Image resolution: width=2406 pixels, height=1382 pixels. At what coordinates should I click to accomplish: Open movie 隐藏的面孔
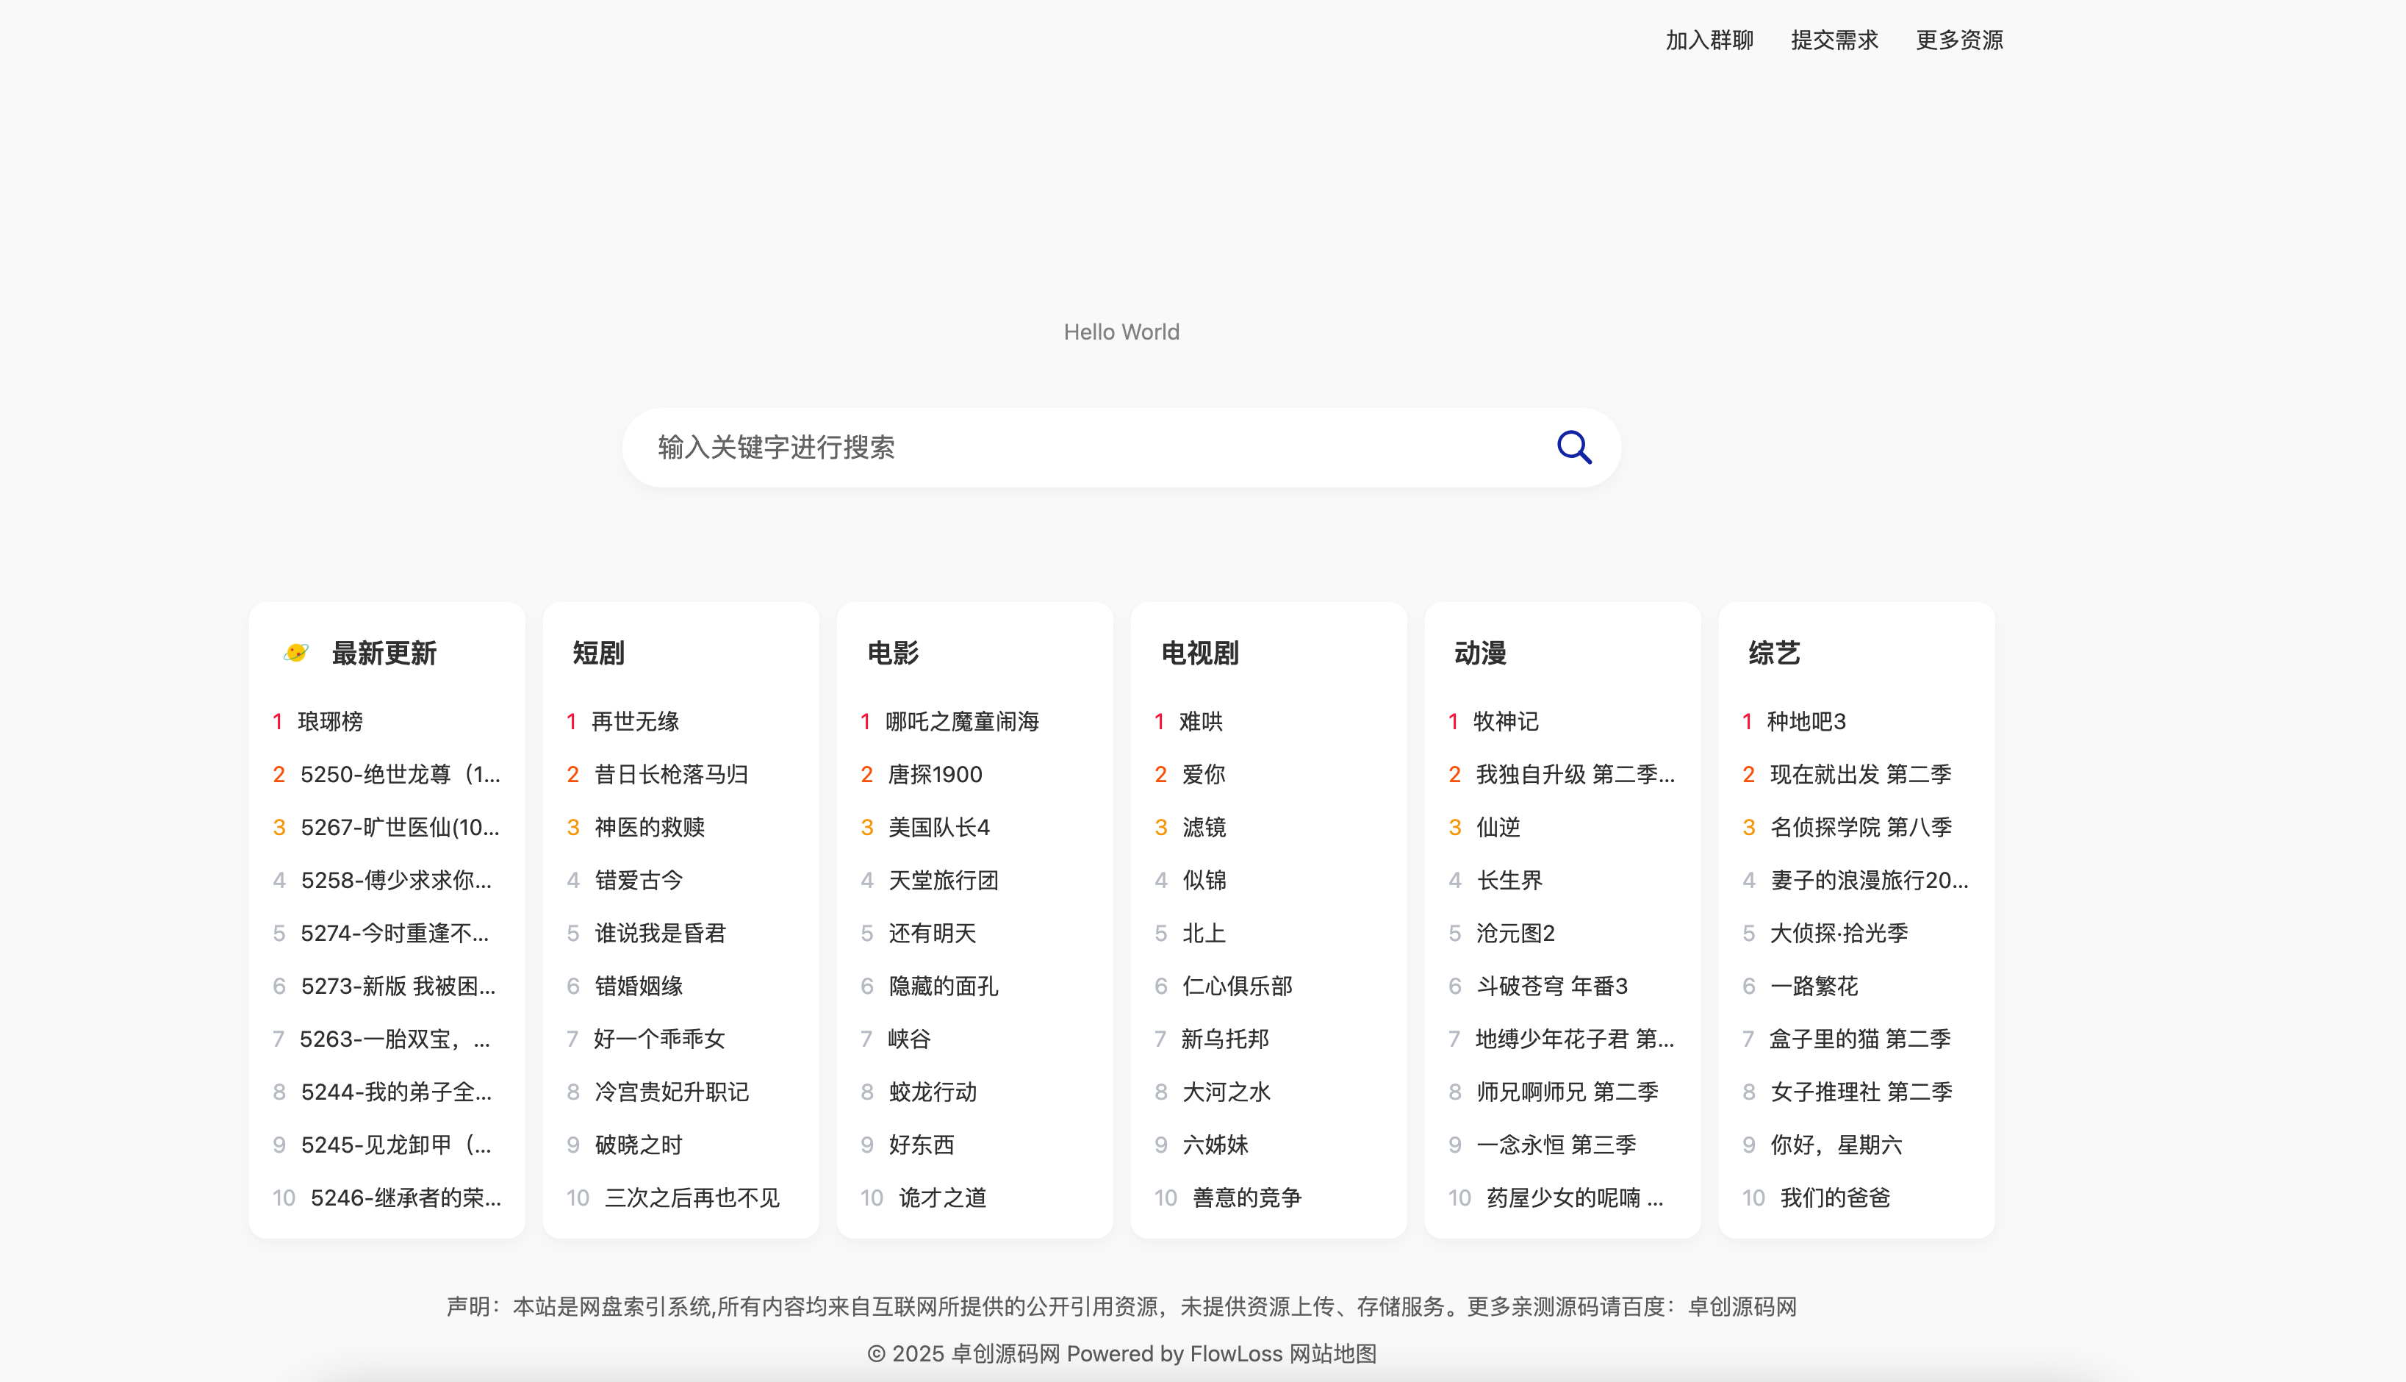[943, 987]
